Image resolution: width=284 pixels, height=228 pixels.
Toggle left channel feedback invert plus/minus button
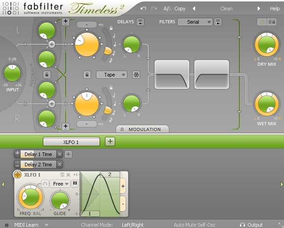tap(66, 22)
